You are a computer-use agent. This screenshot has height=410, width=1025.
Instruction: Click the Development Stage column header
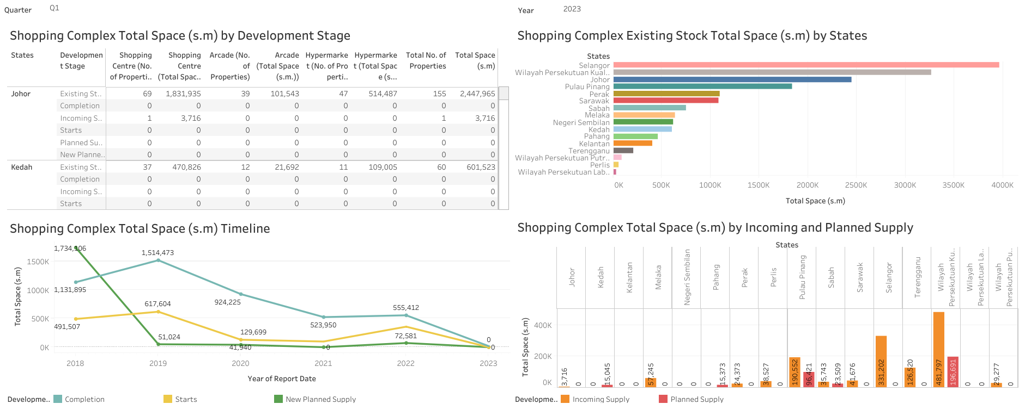[81, 60]
